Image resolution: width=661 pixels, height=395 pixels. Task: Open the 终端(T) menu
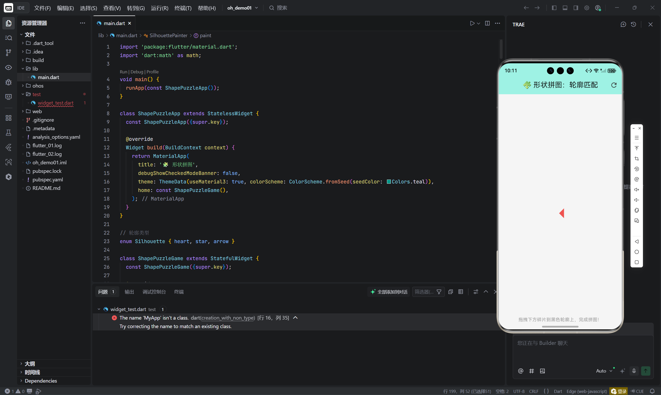tap(183, 8)
